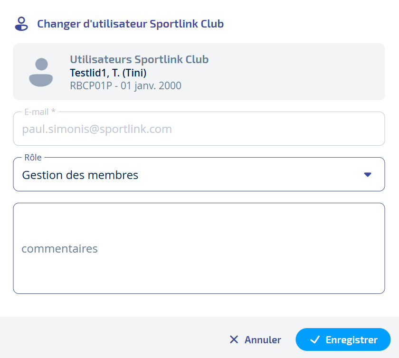Click the 'Changer d'utilisateur Sportlink Club' title
This screenshot has height=358, width=399.
point(131,24)
